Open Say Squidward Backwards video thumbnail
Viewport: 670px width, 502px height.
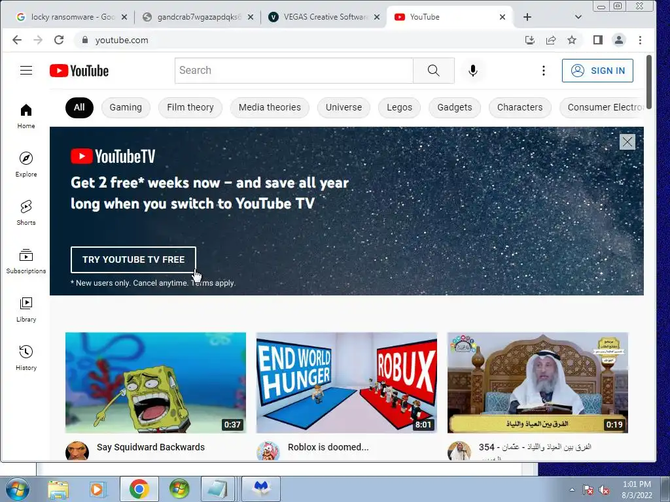(156, 383)
